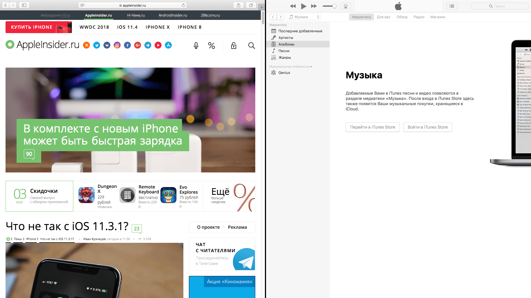Select Жанры in iTunes sidebar
Viewport: 531px width, 298px height.
coord(298,57)
